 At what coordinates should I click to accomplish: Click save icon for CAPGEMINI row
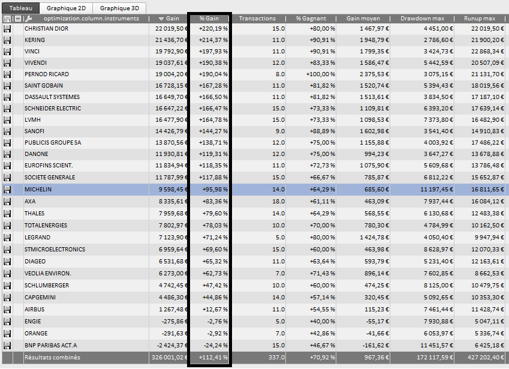point(7,298)
